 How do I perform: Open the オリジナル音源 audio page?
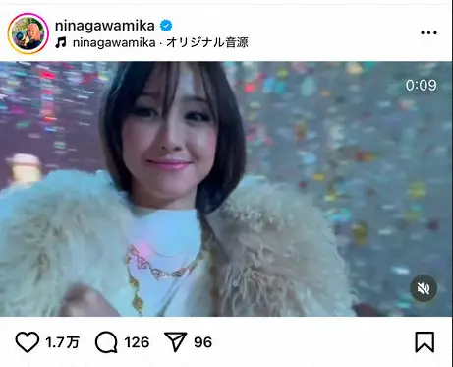point(207,42)
